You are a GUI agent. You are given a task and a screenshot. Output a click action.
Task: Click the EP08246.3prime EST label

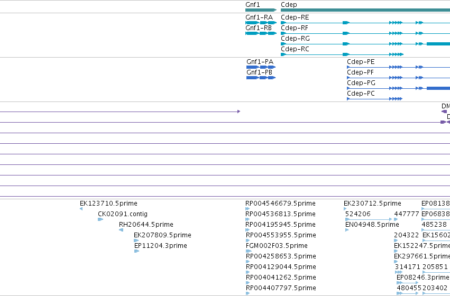coord(423,277)
